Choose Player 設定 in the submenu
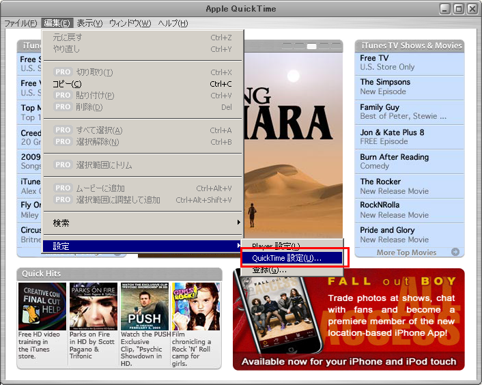482x385 pixels. (292, 246)
